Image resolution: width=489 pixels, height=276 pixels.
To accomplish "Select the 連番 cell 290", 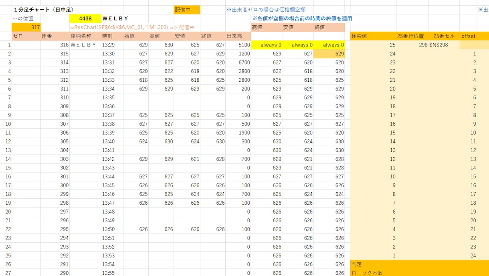I will click(55, 273).
